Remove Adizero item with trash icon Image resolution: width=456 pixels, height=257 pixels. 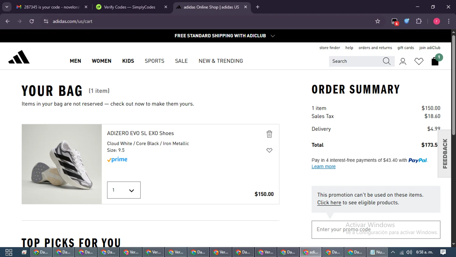coord(269,134)
